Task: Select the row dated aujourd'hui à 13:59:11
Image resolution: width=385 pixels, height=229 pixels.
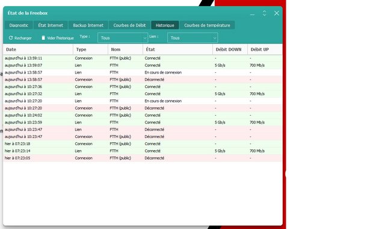Action: pyautogui.click(x=143, y=58)
